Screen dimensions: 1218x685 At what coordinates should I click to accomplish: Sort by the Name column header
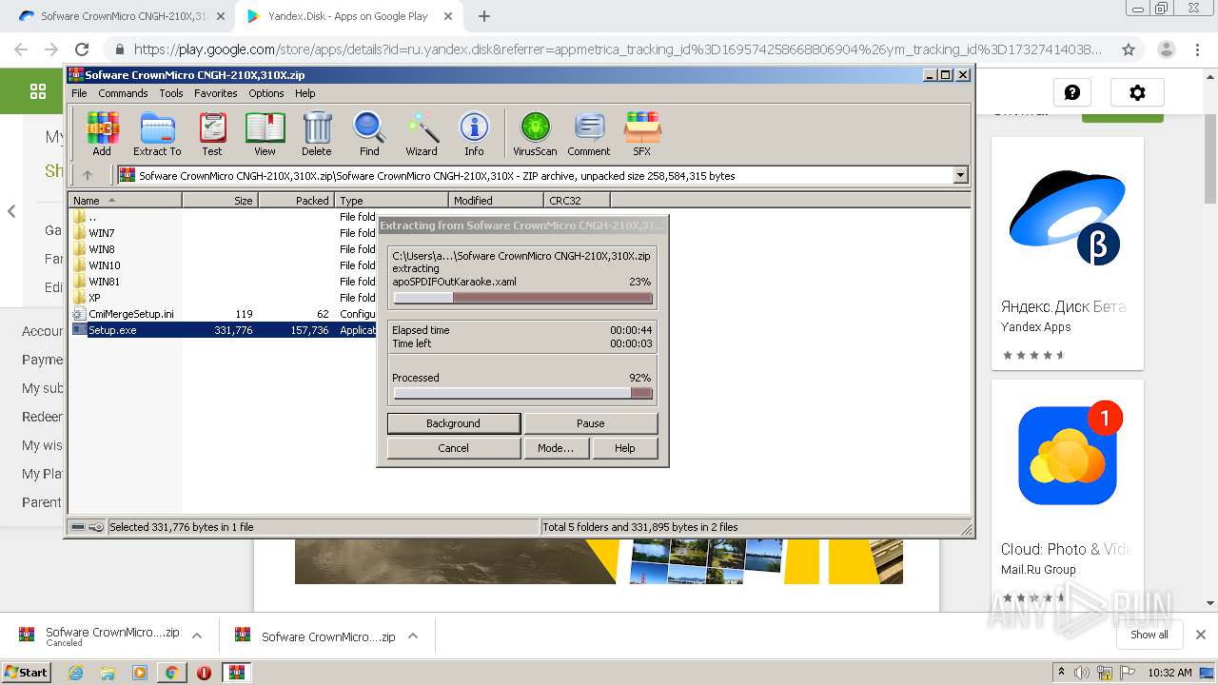click(x=125, y=200)
